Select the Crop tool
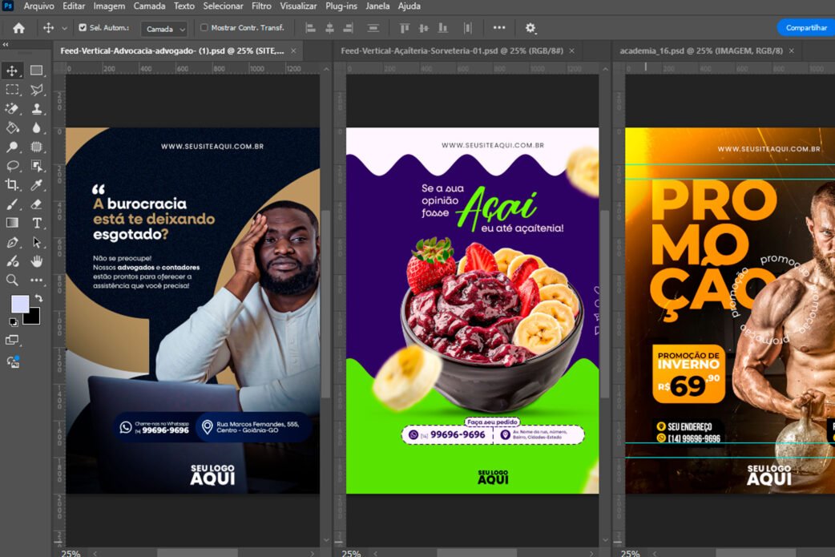 click(12, 184)
